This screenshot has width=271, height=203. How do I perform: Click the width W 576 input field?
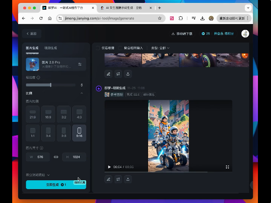point(38,157)
